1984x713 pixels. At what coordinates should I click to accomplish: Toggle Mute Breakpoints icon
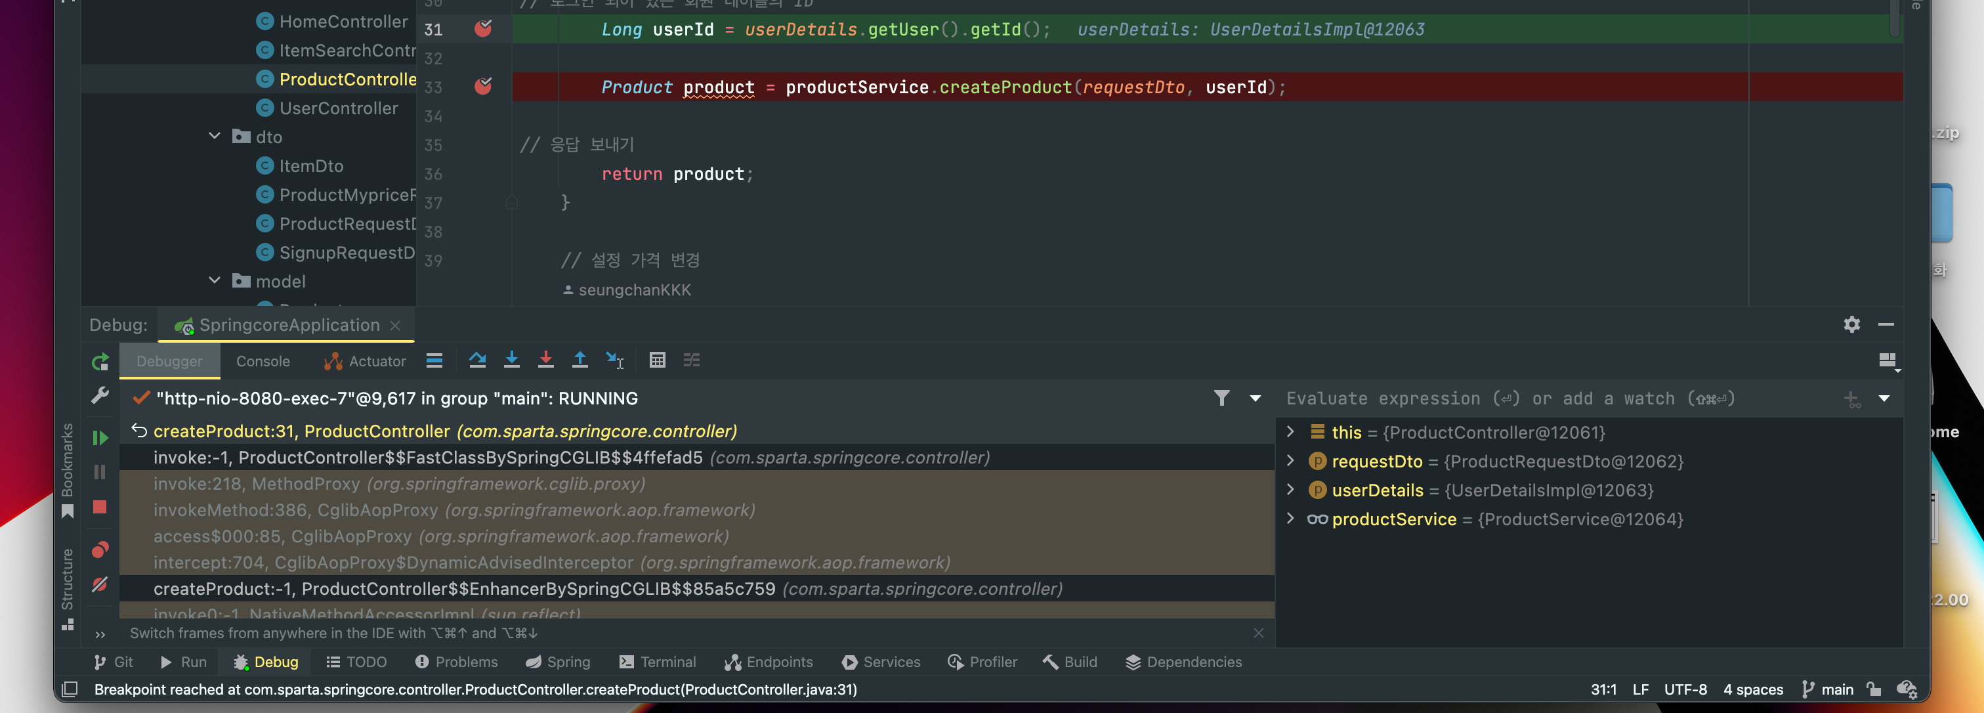pyautogui.click(x=100, y=584)
